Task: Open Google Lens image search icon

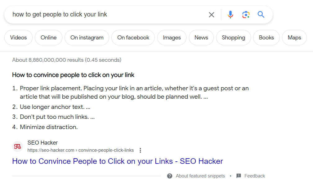Action: click(246, 15)
